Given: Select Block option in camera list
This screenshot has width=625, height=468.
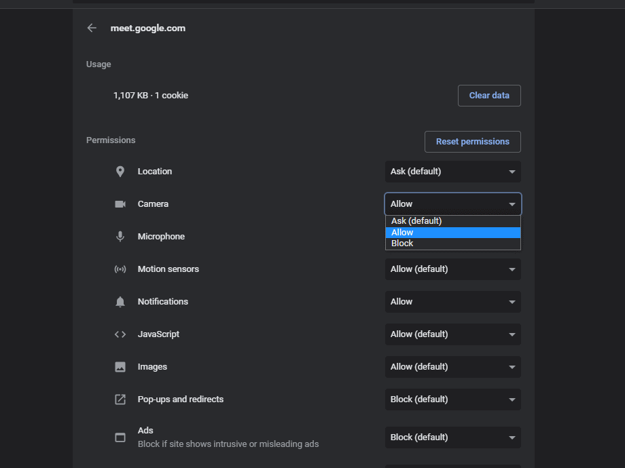Looking at the screenshot, I should (453, 243).
